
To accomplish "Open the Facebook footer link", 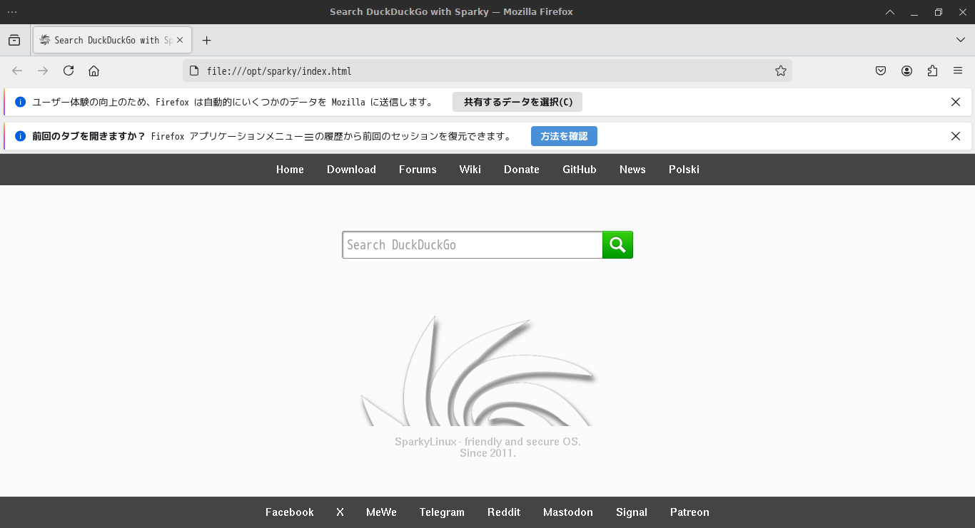I will coord(290,512).
